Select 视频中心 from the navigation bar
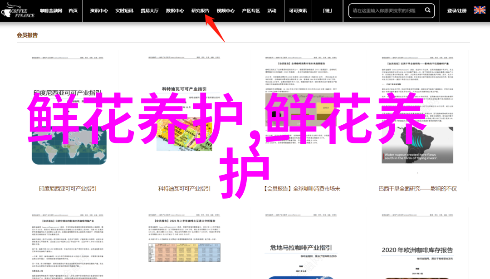The height and width of the screenshot is (279, 490). [225, 10]
